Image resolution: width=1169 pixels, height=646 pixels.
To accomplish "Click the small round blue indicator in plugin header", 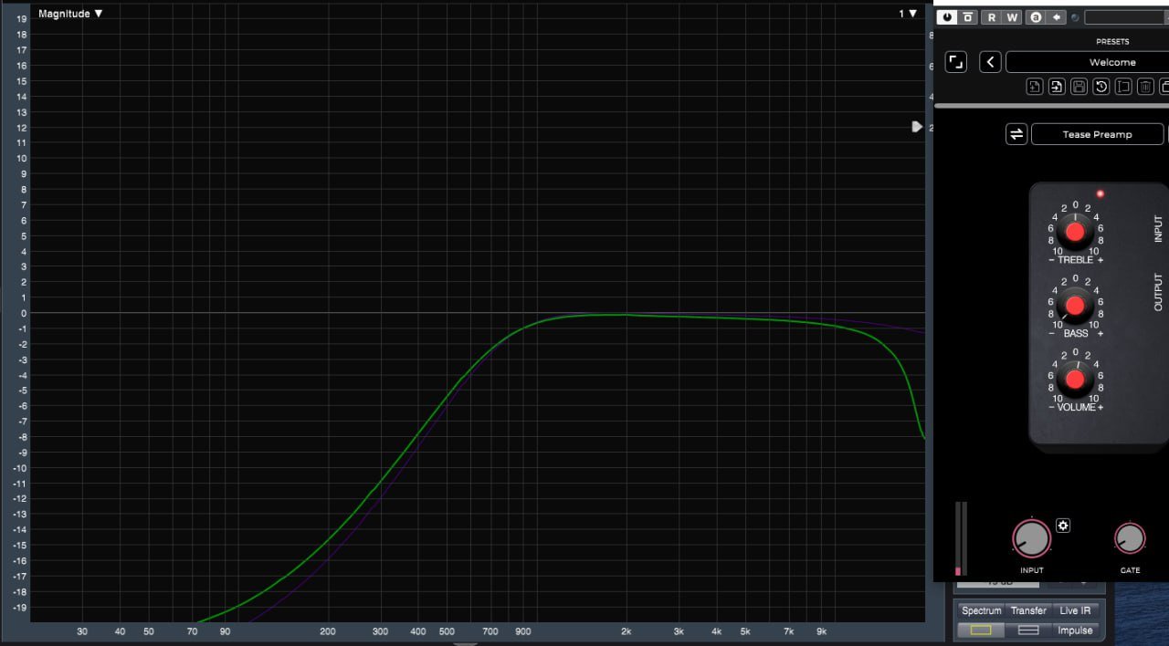I will pos(1075,17).
